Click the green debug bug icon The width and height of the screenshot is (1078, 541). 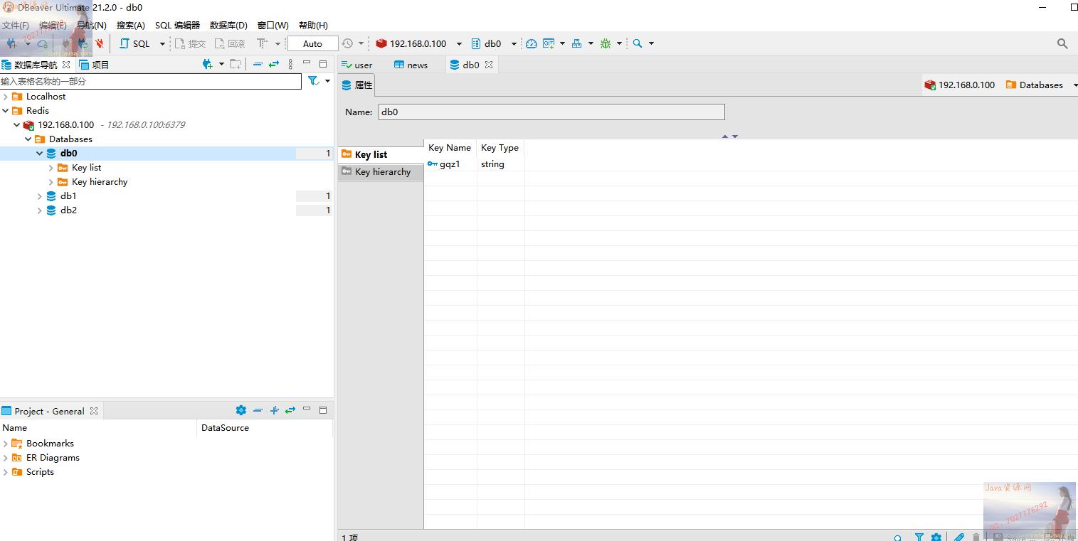606,43
